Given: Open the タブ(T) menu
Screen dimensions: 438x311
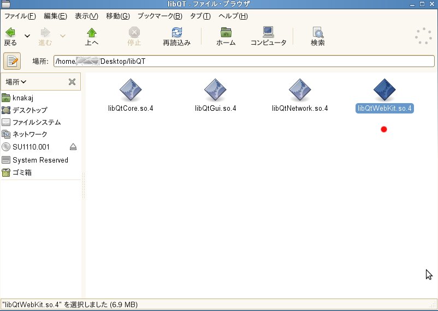Looking at the screenshot, I should pos(200,16).
